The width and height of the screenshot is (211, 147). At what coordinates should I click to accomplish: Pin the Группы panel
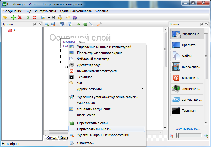tap(35, 24)
